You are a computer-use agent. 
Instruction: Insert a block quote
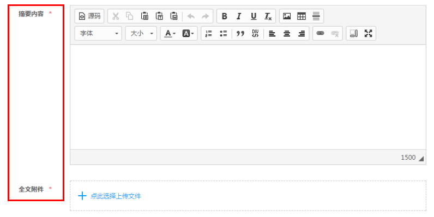tap(240, 33)
